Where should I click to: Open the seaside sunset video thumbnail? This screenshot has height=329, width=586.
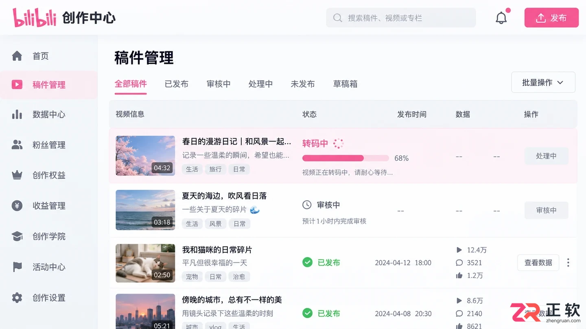tap(145, 210)
